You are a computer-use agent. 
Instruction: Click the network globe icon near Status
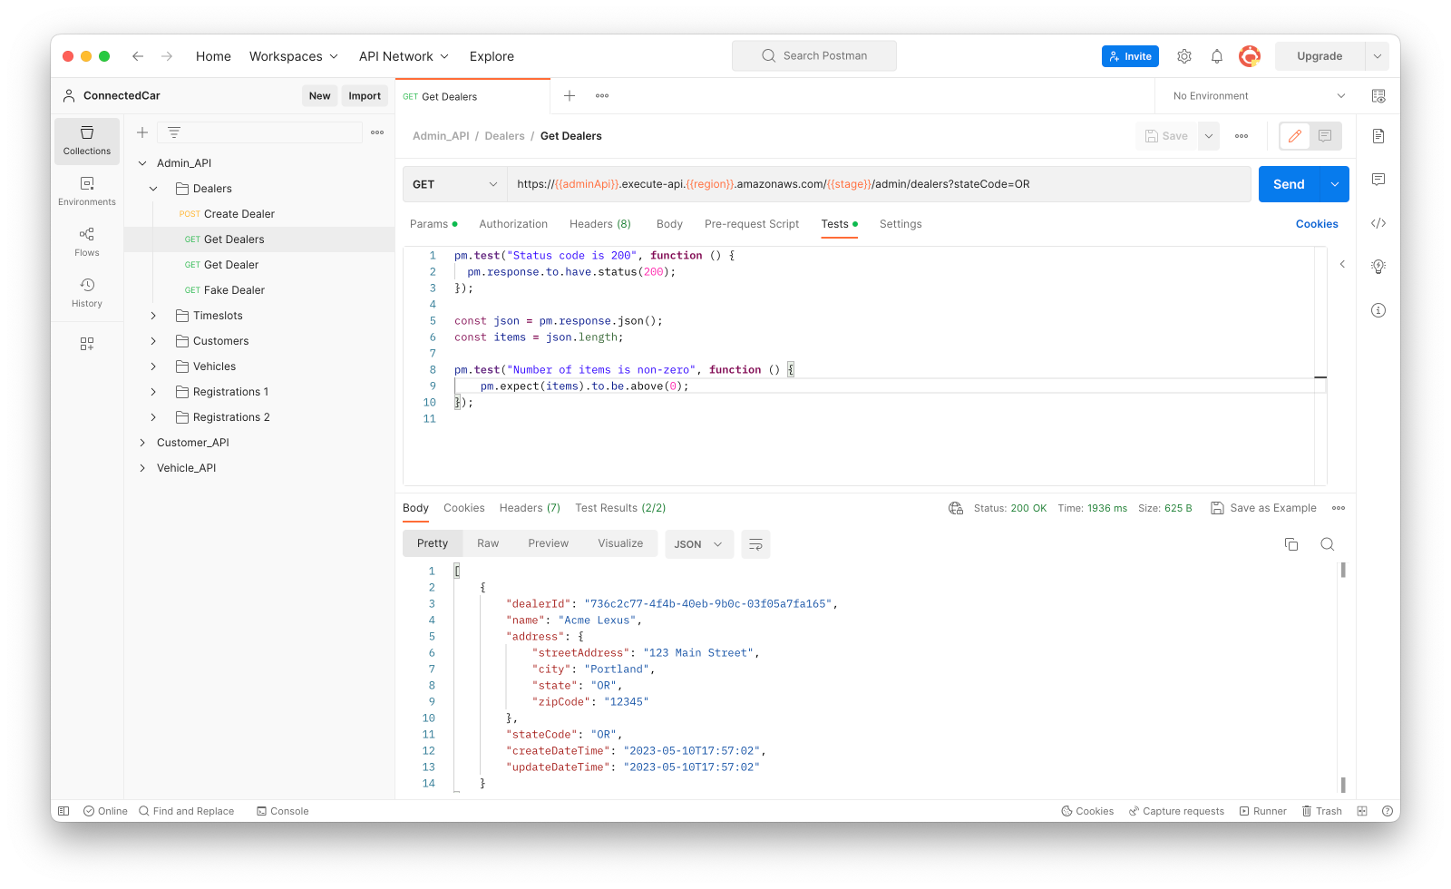[956, 508]
